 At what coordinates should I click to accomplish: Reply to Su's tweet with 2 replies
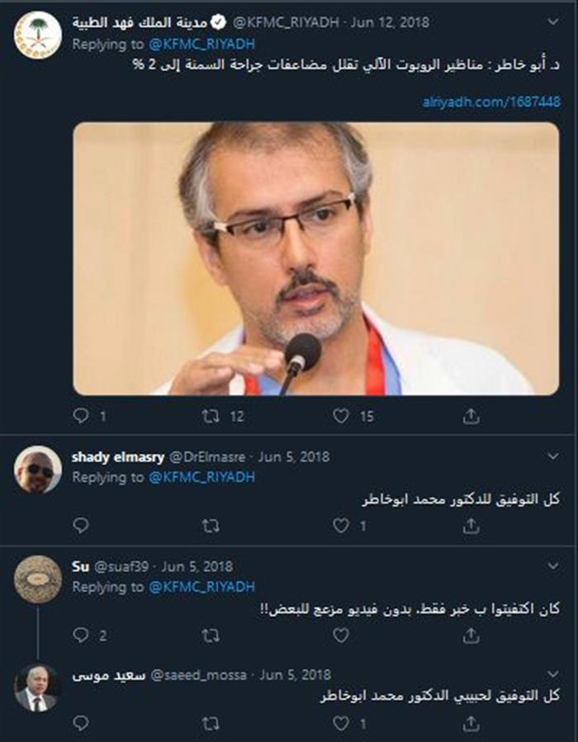click(x=81, y=635)
